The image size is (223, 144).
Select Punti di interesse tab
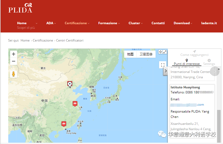187,62
